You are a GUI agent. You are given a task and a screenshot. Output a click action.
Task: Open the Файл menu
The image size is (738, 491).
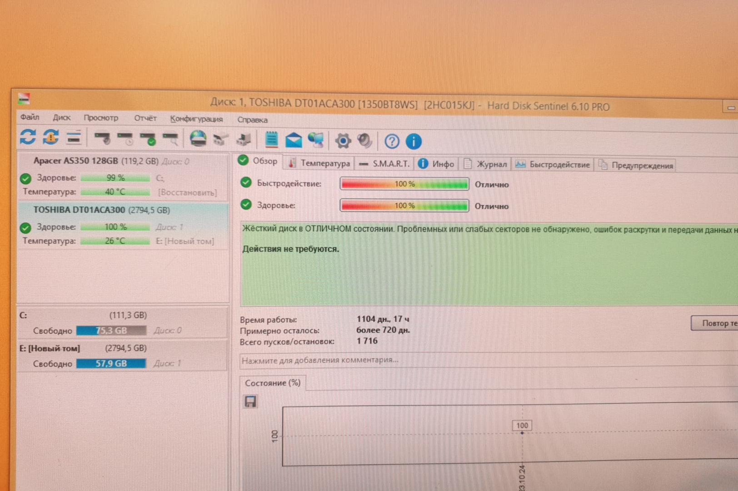pos(30,117)
